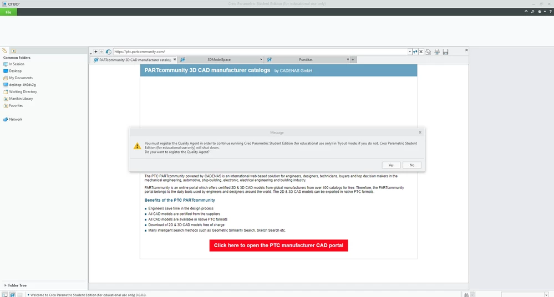The width and height of the screenshot is (554, 297).
Task: Open the File menu
Action: [x=8, y=12]
